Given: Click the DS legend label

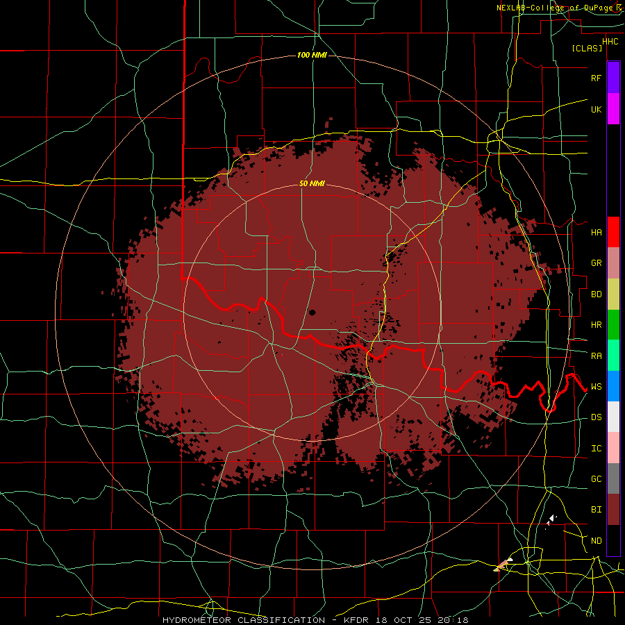Looking at the screenshot, I should pyautogui.click(x=596, y=417).
